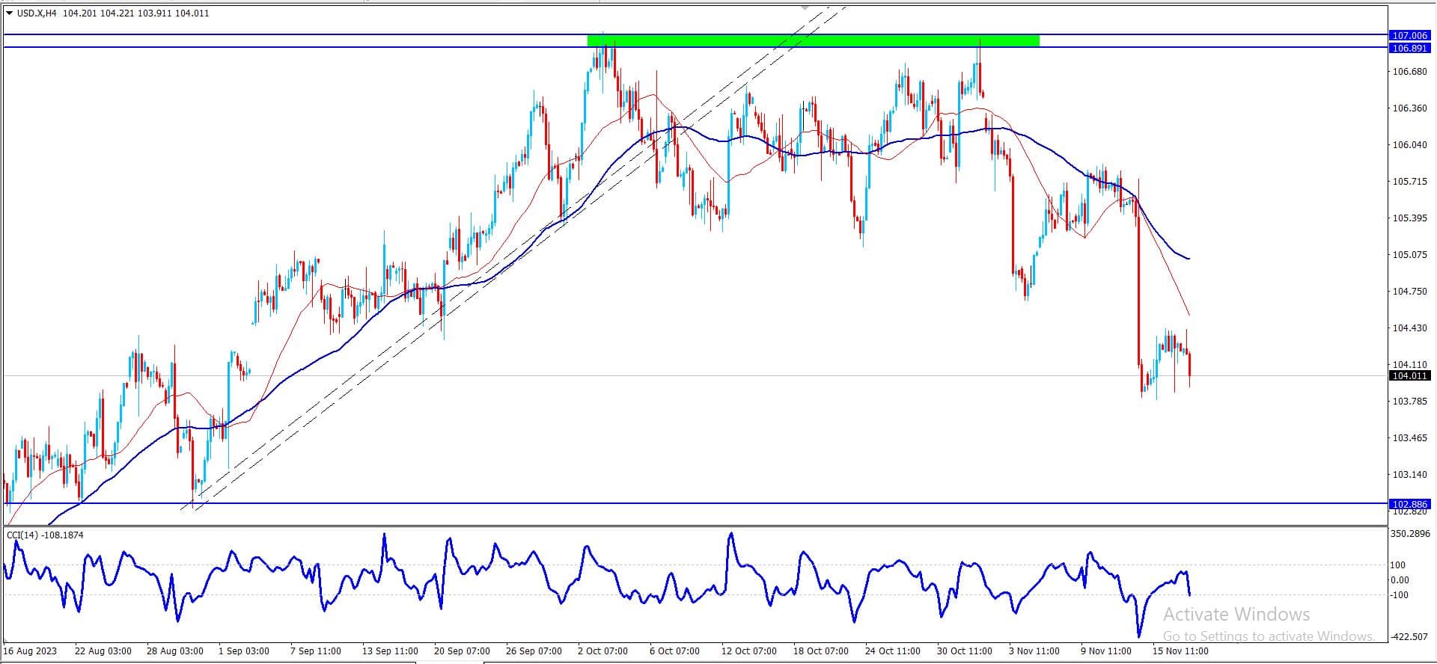Image resolution: width=1437 pixels, height=664 pixels.
Task: Click the USD.X,H4 symbol title text
Action: [37, 13]
